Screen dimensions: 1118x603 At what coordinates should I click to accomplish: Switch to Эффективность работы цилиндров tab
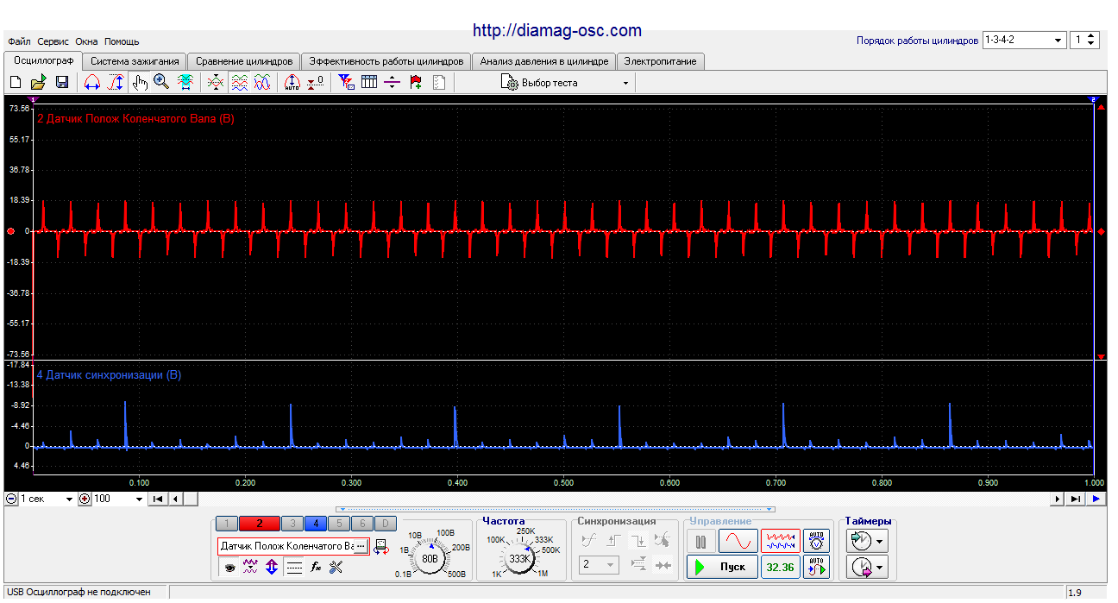(387, 61)
